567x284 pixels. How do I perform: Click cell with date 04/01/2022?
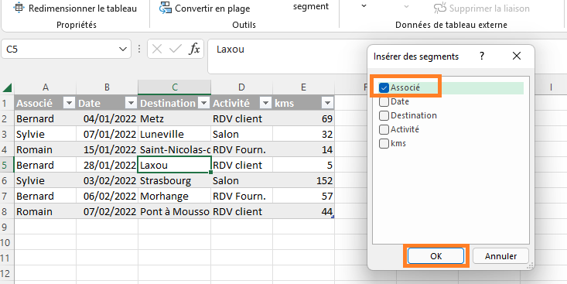(x=107, y=118)
